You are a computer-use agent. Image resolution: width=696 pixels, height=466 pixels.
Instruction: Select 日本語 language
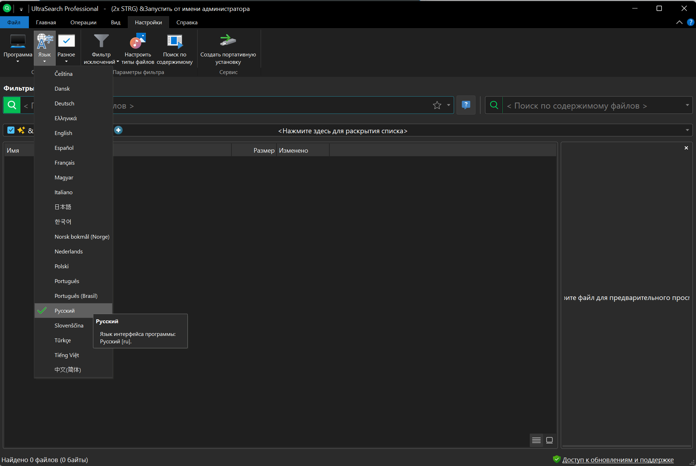coord(73,207)
